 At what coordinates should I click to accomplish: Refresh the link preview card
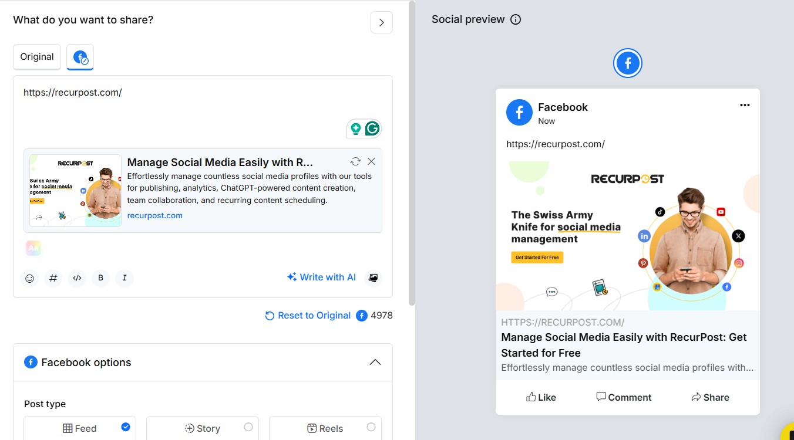click(355, 161)
